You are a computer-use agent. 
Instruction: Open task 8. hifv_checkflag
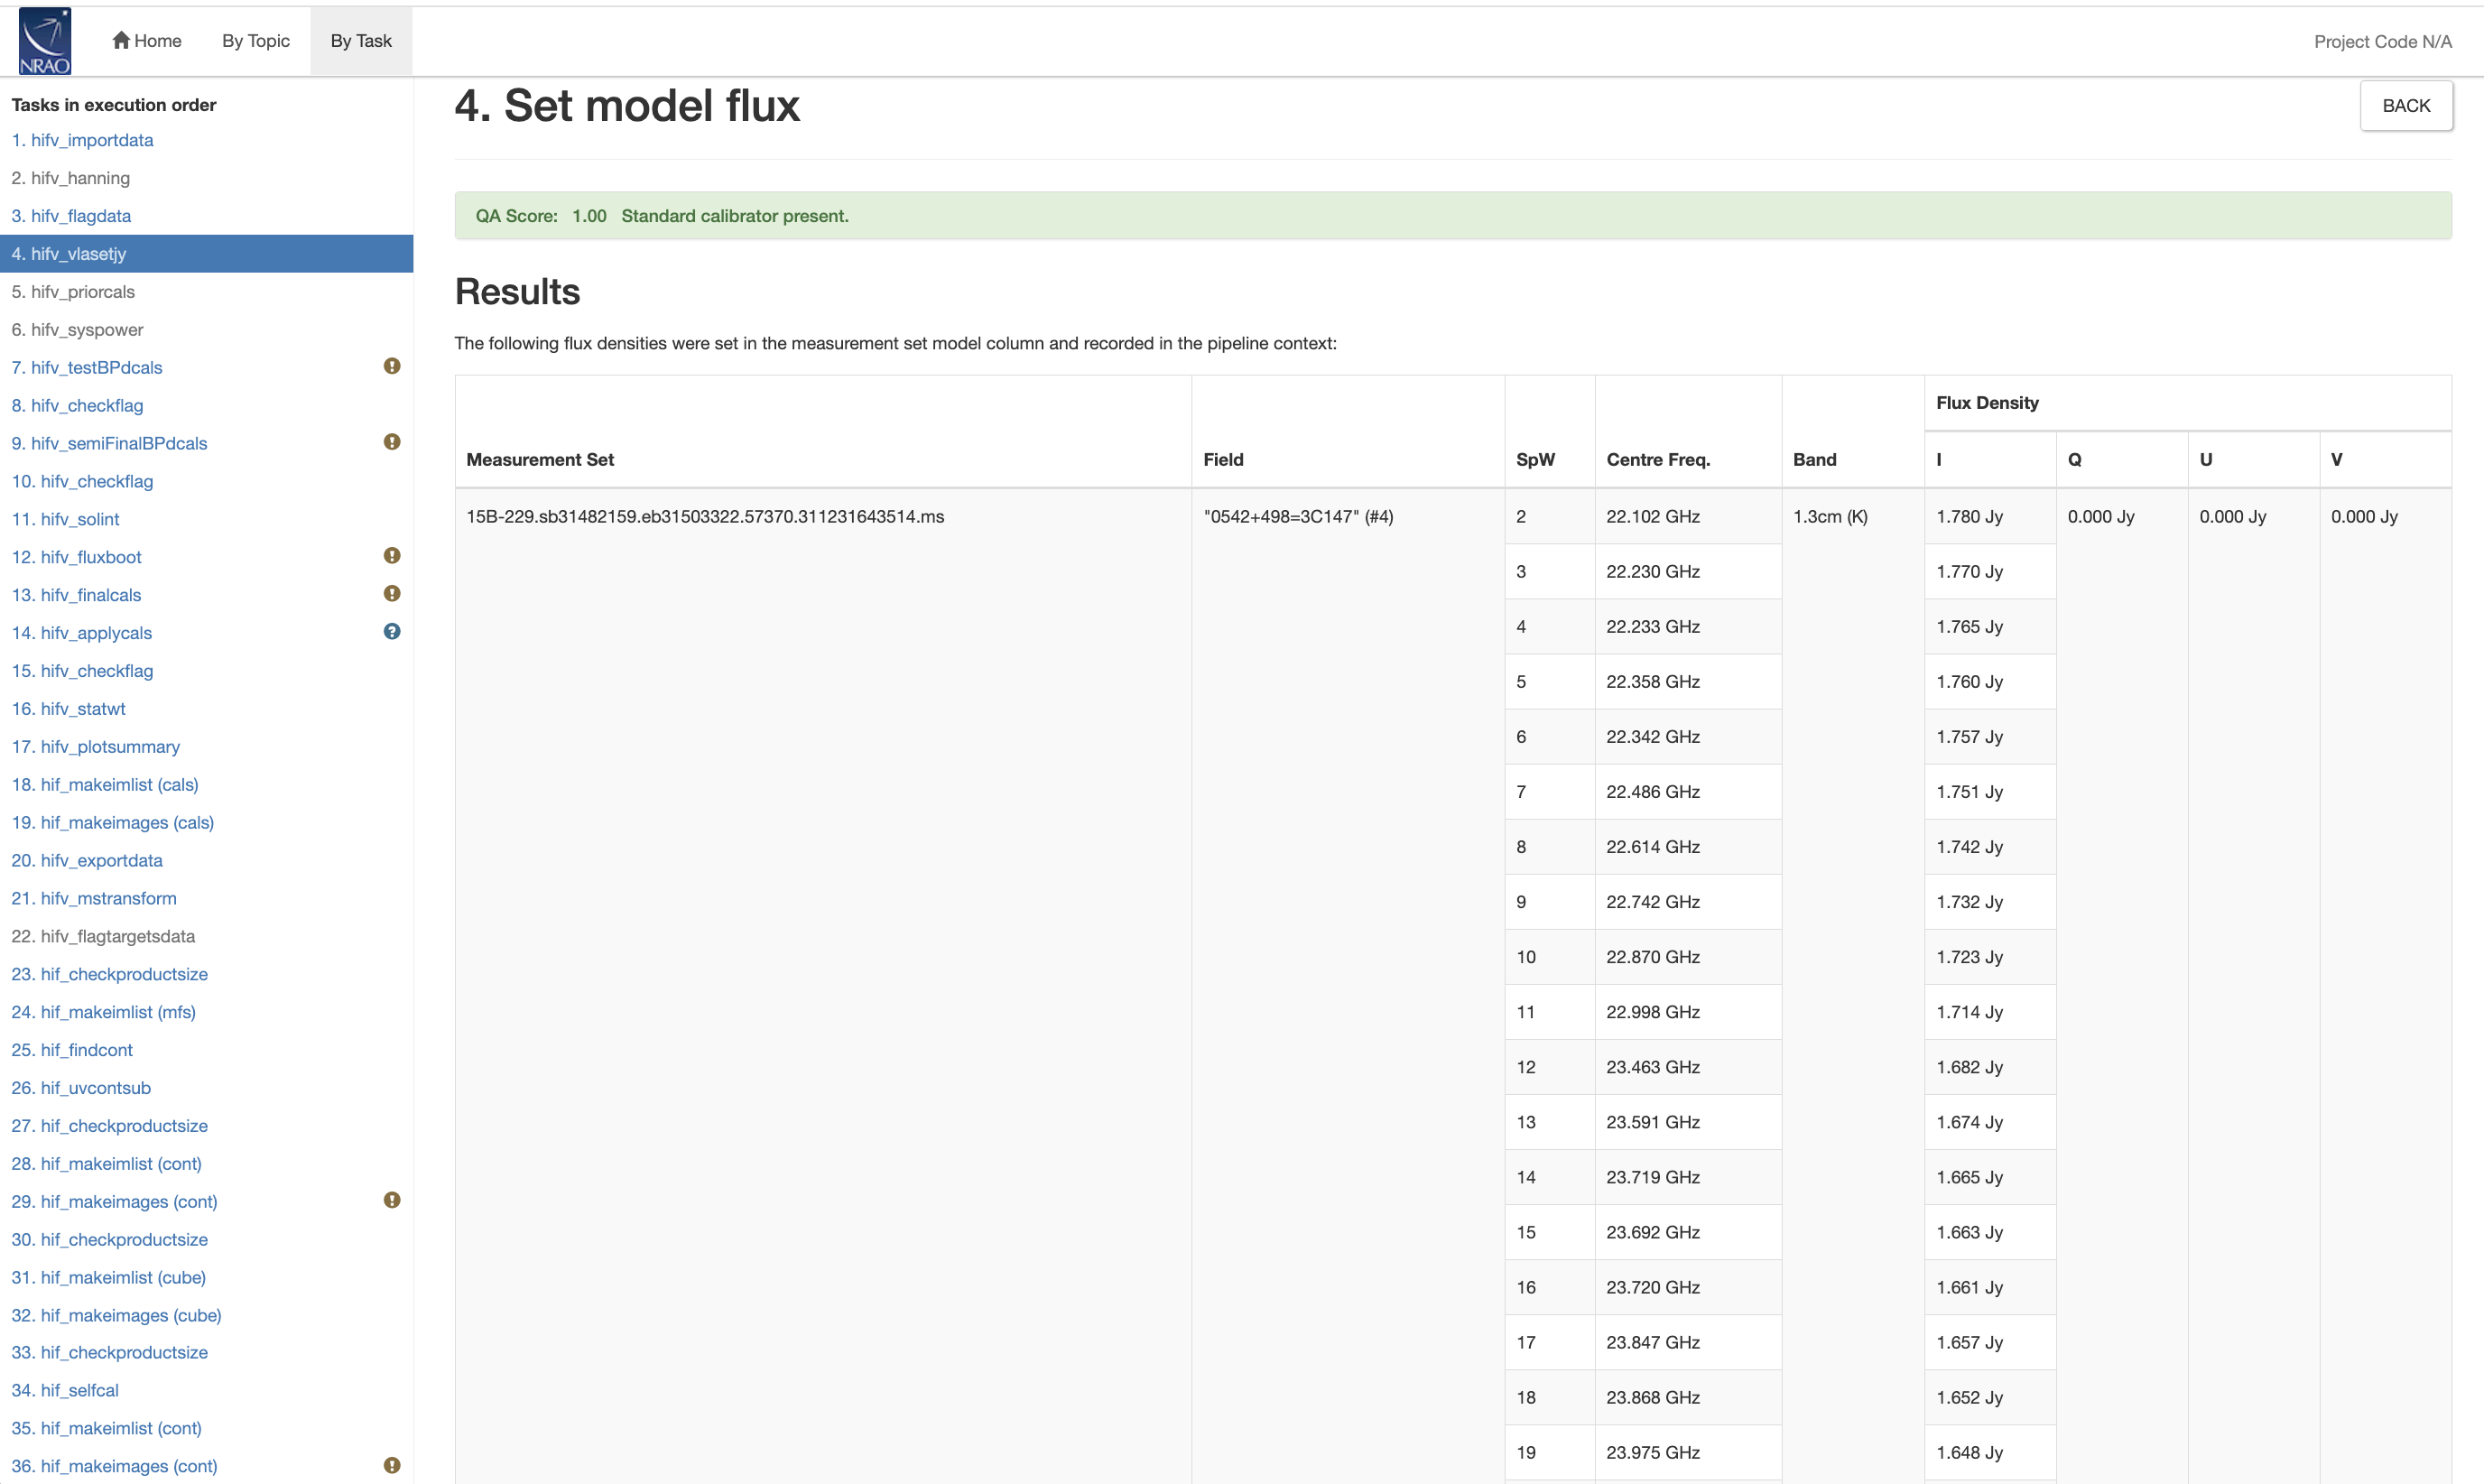tap(77, 406)
